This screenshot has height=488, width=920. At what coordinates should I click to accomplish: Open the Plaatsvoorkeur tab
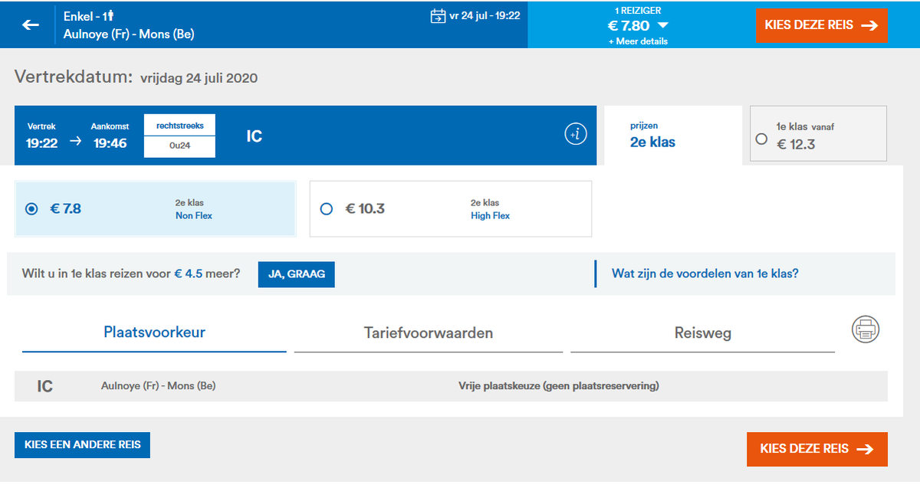(x=154, y=333)
